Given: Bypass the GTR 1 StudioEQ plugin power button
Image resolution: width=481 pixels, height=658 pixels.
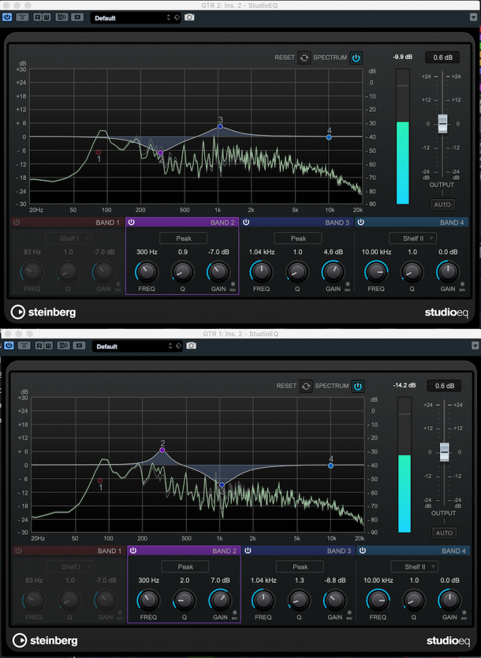Looking at the screenshot, I should [9, 346].
